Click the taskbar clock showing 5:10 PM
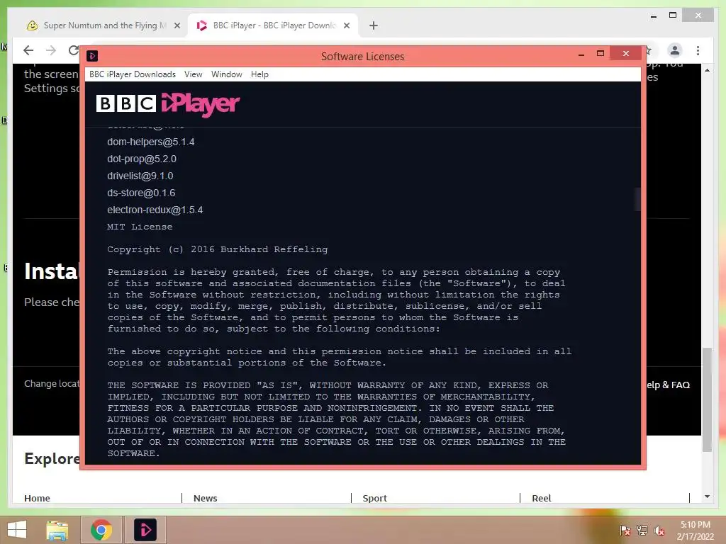726x544 pixels. click(x=695, y=531)
